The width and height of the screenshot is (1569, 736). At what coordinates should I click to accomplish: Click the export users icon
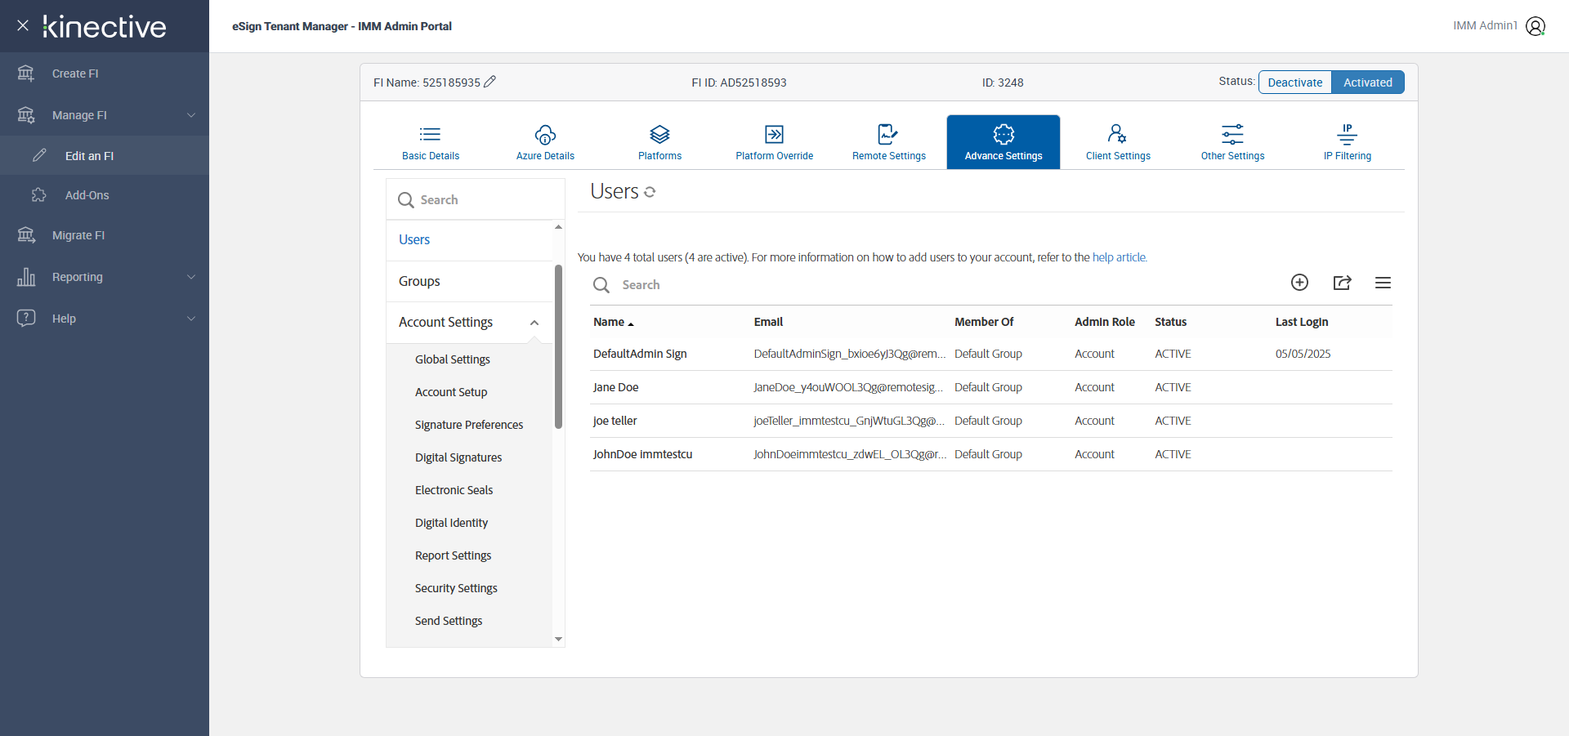[x=1342, y=283]
